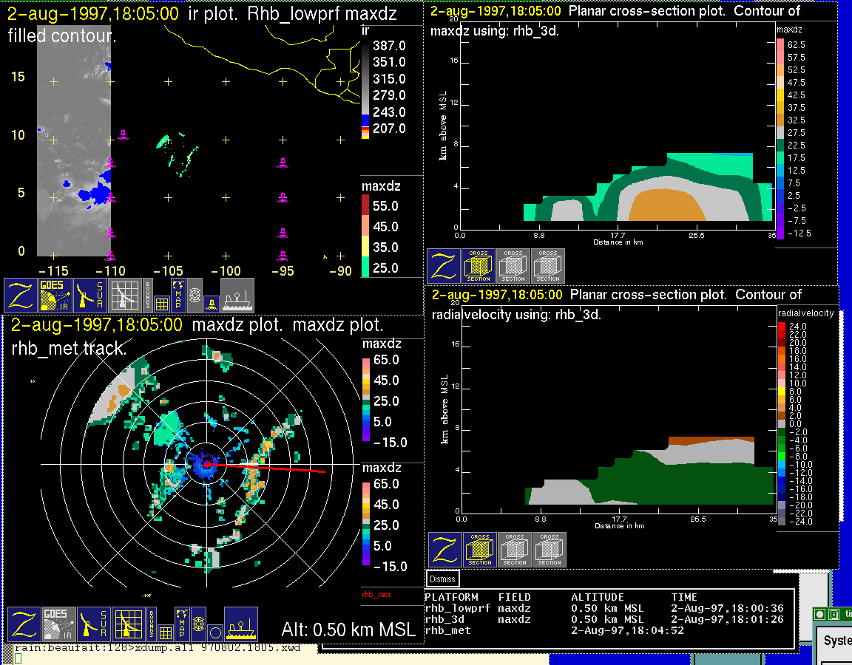
Task: Click the small grid icon in the ir plot toolbar
Action: click(x=163, y=302)
